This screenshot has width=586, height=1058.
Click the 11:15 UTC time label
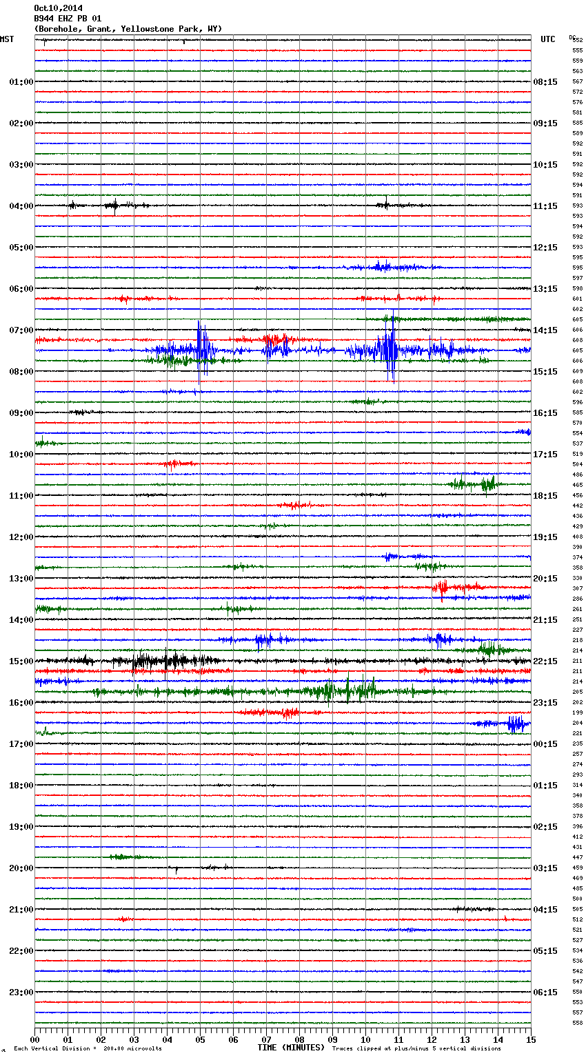click(545, 206)
